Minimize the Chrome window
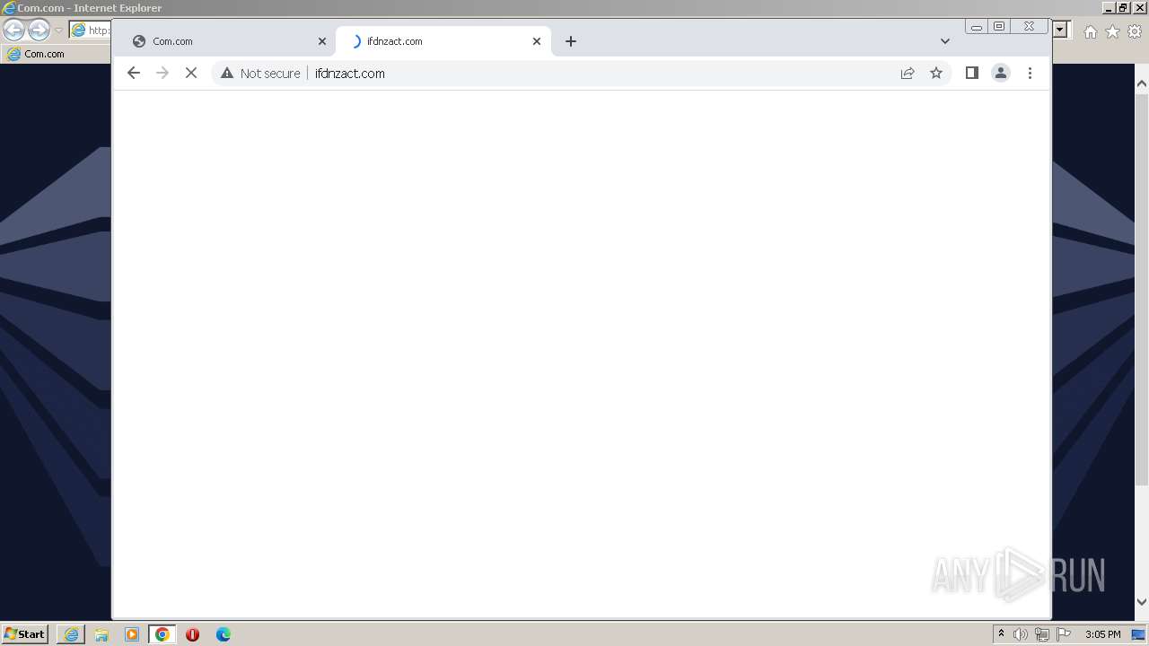Screen dimensions: 1149x646 977,27
